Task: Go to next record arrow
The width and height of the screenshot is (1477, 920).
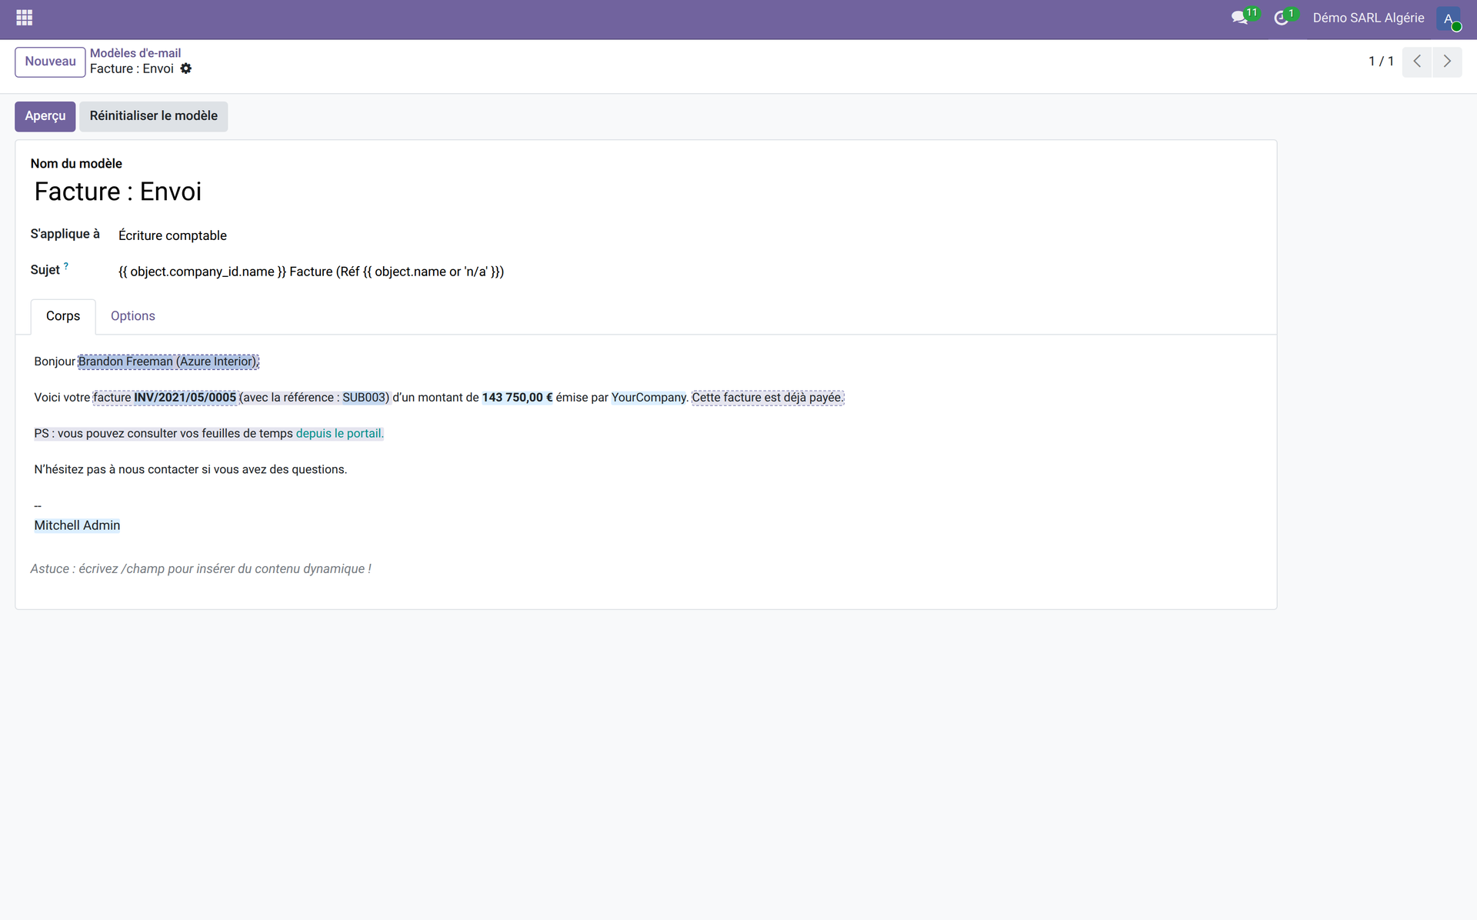Action: [x=1447, y=62]
